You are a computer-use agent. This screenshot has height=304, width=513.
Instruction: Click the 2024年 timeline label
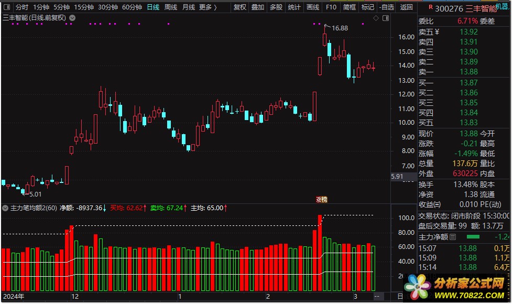click(x=14, y=297)
